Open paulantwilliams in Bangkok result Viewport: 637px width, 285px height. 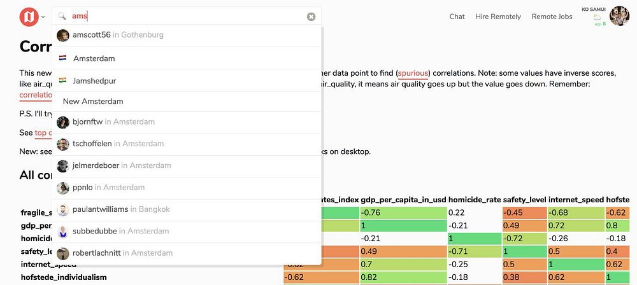[x=101, y=209]
